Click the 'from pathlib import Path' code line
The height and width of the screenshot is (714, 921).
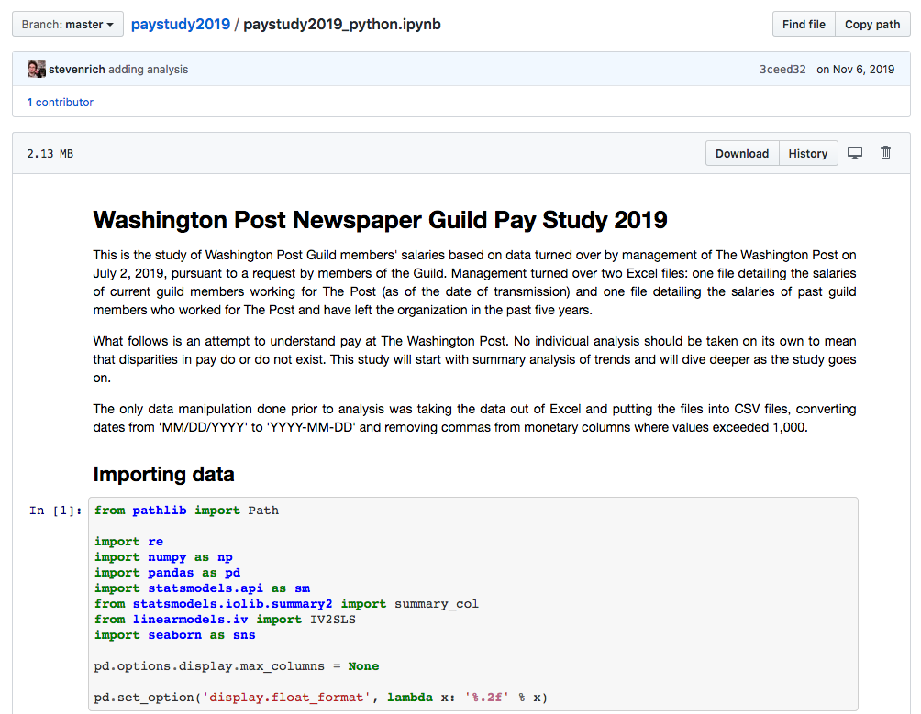click(186, 511)
